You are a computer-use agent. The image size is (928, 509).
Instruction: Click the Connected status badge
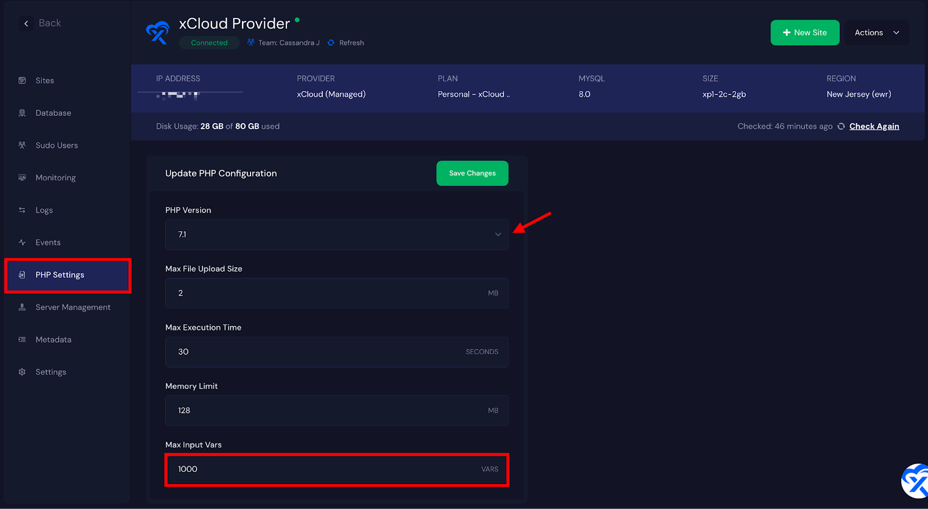209,43
